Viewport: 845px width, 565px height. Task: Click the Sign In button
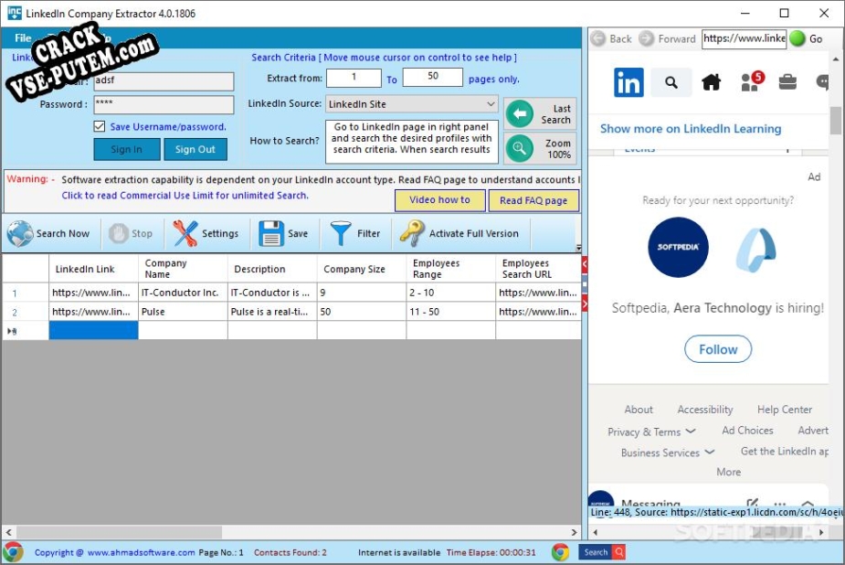pyautogui.click(x=127, y=149)
